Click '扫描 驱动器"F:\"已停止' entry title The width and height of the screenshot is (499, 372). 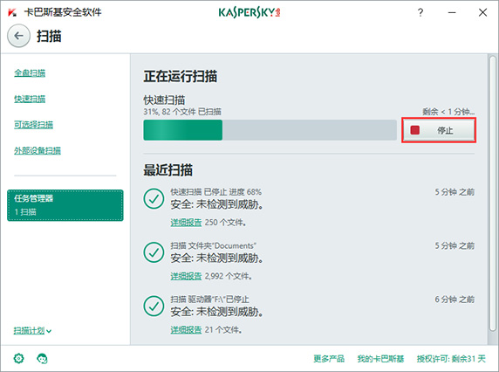click(x=209, y=300)
